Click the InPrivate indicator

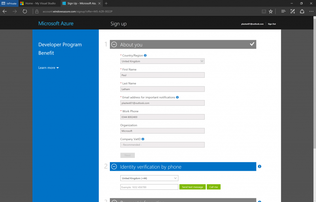9,3
